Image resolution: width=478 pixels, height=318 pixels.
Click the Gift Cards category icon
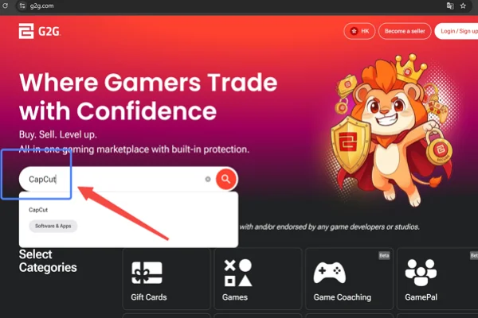[147, 273]
